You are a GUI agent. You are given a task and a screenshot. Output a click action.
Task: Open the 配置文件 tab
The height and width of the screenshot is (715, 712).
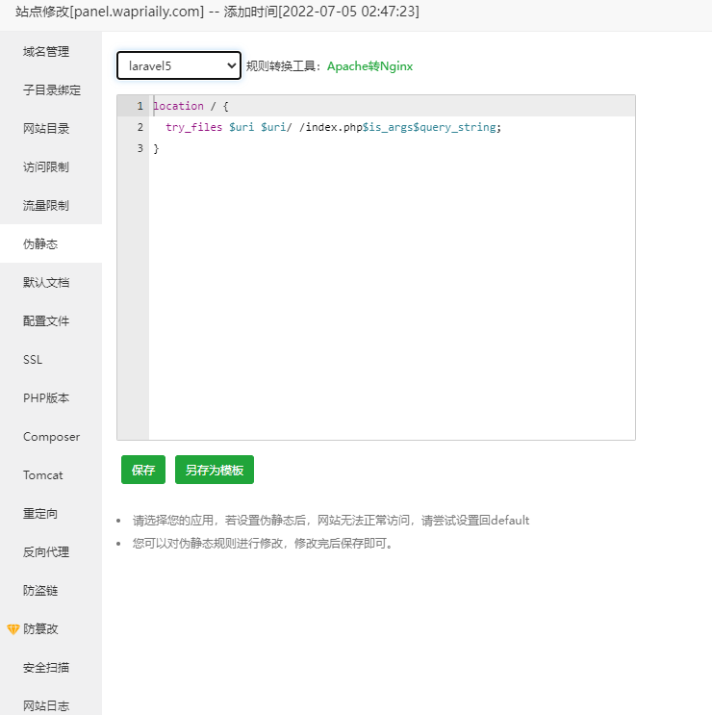[x=46, y=321]
